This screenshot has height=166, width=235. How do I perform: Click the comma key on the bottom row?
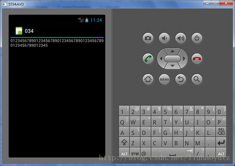coord(210,152)
